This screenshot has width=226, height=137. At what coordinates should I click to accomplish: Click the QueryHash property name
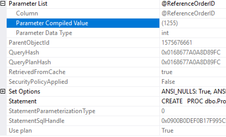point(24,52)
